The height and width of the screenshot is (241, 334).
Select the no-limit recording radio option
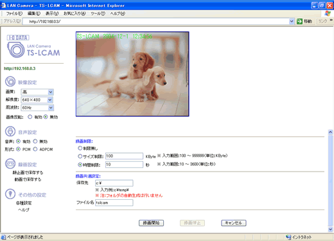point(80,148)
